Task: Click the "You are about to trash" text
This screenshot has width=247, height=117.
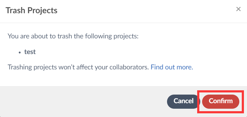Action: click(73, 36)
